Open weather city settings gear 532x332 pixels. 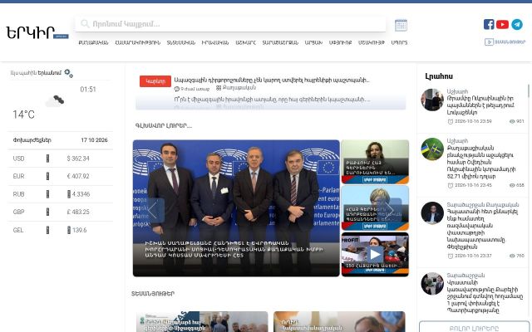point(68,73)
